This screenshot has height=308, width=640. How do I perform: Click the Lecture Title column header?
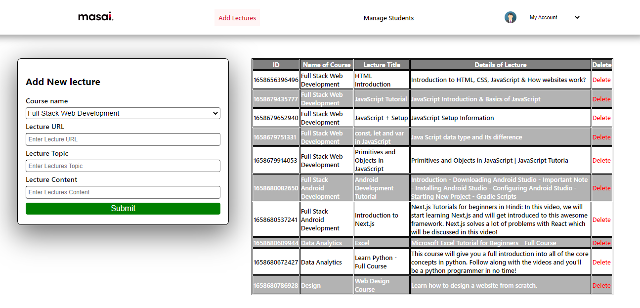point(382,65)
